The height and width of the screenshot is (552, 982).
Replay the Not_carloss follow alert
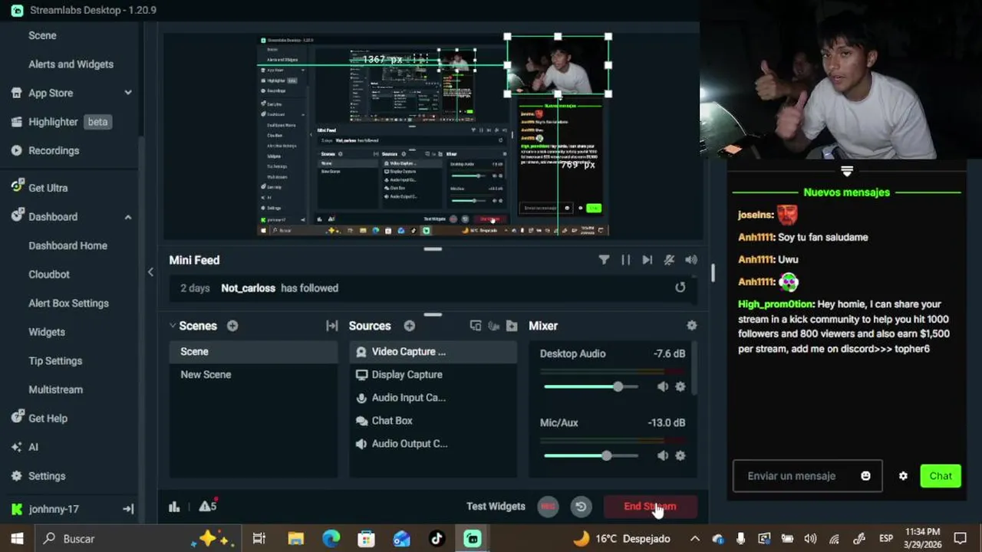(x=680, y=287)
